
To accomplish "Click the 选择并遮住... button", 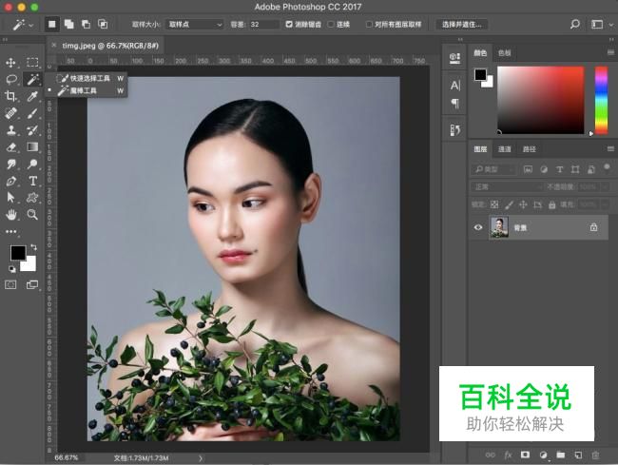I will (x=462, y=24).
